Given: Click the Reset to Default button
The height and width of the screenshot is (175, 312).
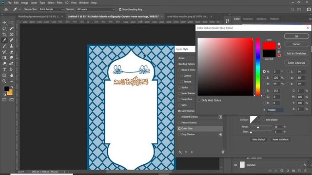Looking at the screenshot, I should tap(281, 140).
